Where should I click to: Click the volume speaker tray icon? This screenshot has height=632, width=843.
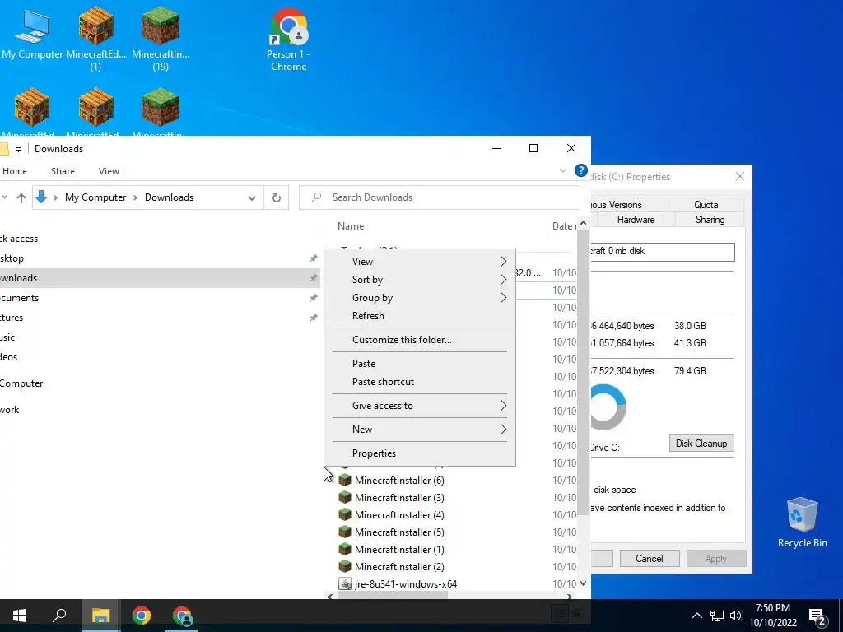[735, 616]
